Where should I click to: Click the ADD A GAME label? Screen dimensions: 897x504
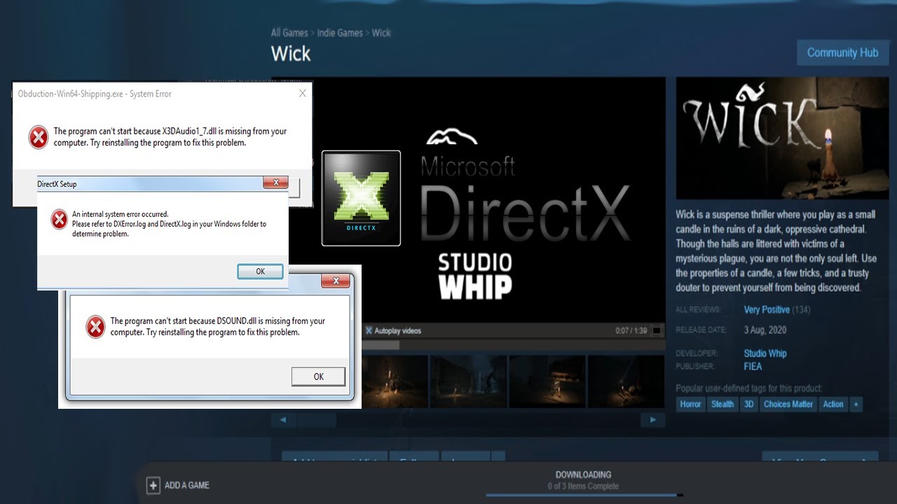[x=187, y=485]
